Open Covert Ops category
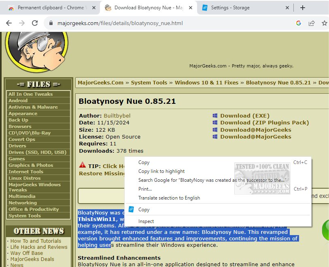Viewport: 329px width, 267px height. [38, 139]
